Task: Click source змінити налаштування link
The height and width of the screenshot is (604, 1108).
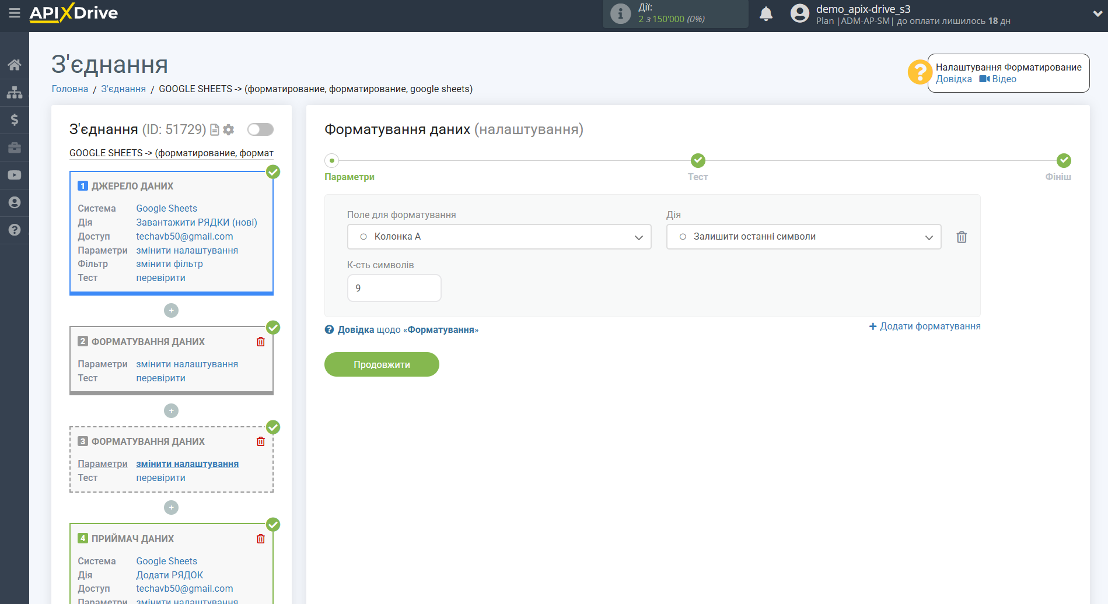Action: tap(187, 251)
